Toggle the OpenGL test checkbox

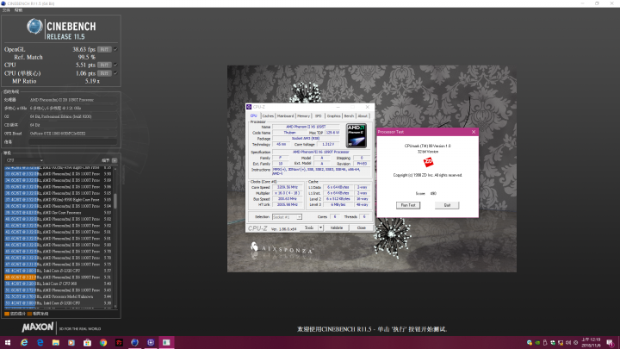pyautogui.click(x=115, y=49)
